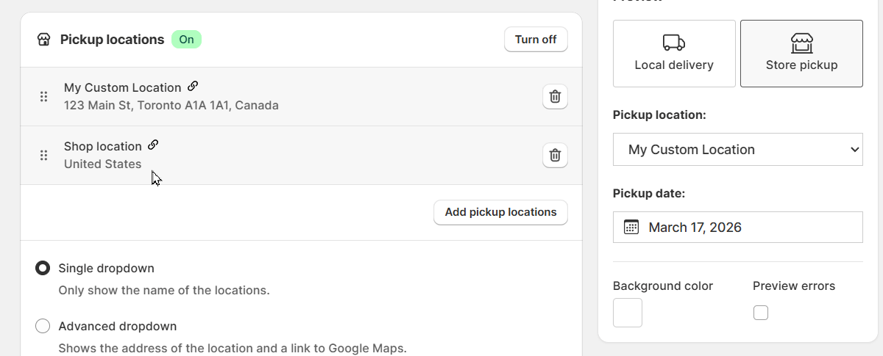Click drag handle for My Custom Location
Image resolution: width=883 pixels, height=356 pixels.
tap(43, 96)
